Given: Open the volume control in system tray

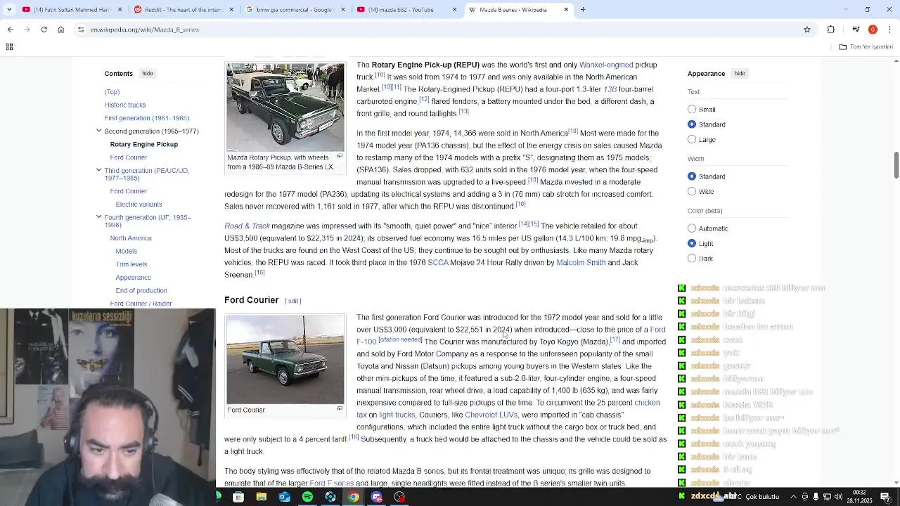Looking at the screenshot, I should [839, 497].
